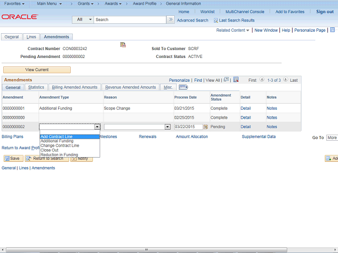Image resolution: width=338 pixels, height=253 pixels.
Task: Click the Save button
Action: point(13,158)
